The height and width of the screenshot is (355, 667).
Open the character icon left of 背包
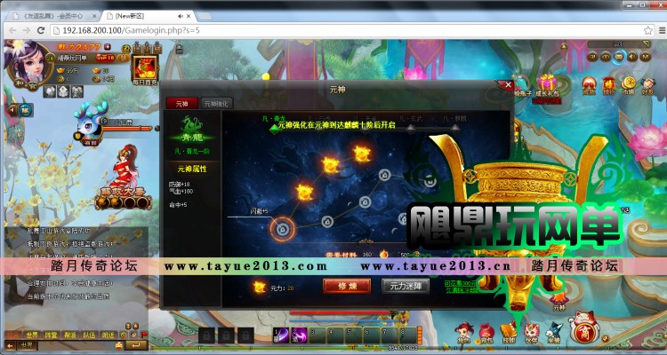pos(463,334)
